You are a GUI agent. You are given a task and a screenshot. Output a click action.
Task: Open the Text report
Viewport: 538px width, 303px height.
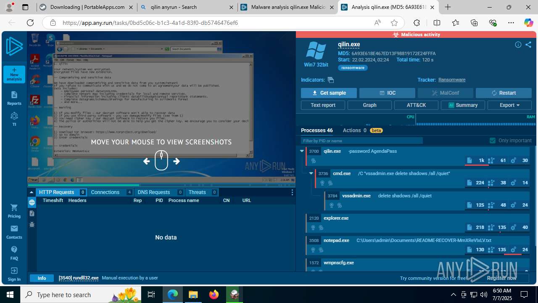pos(323,105)
